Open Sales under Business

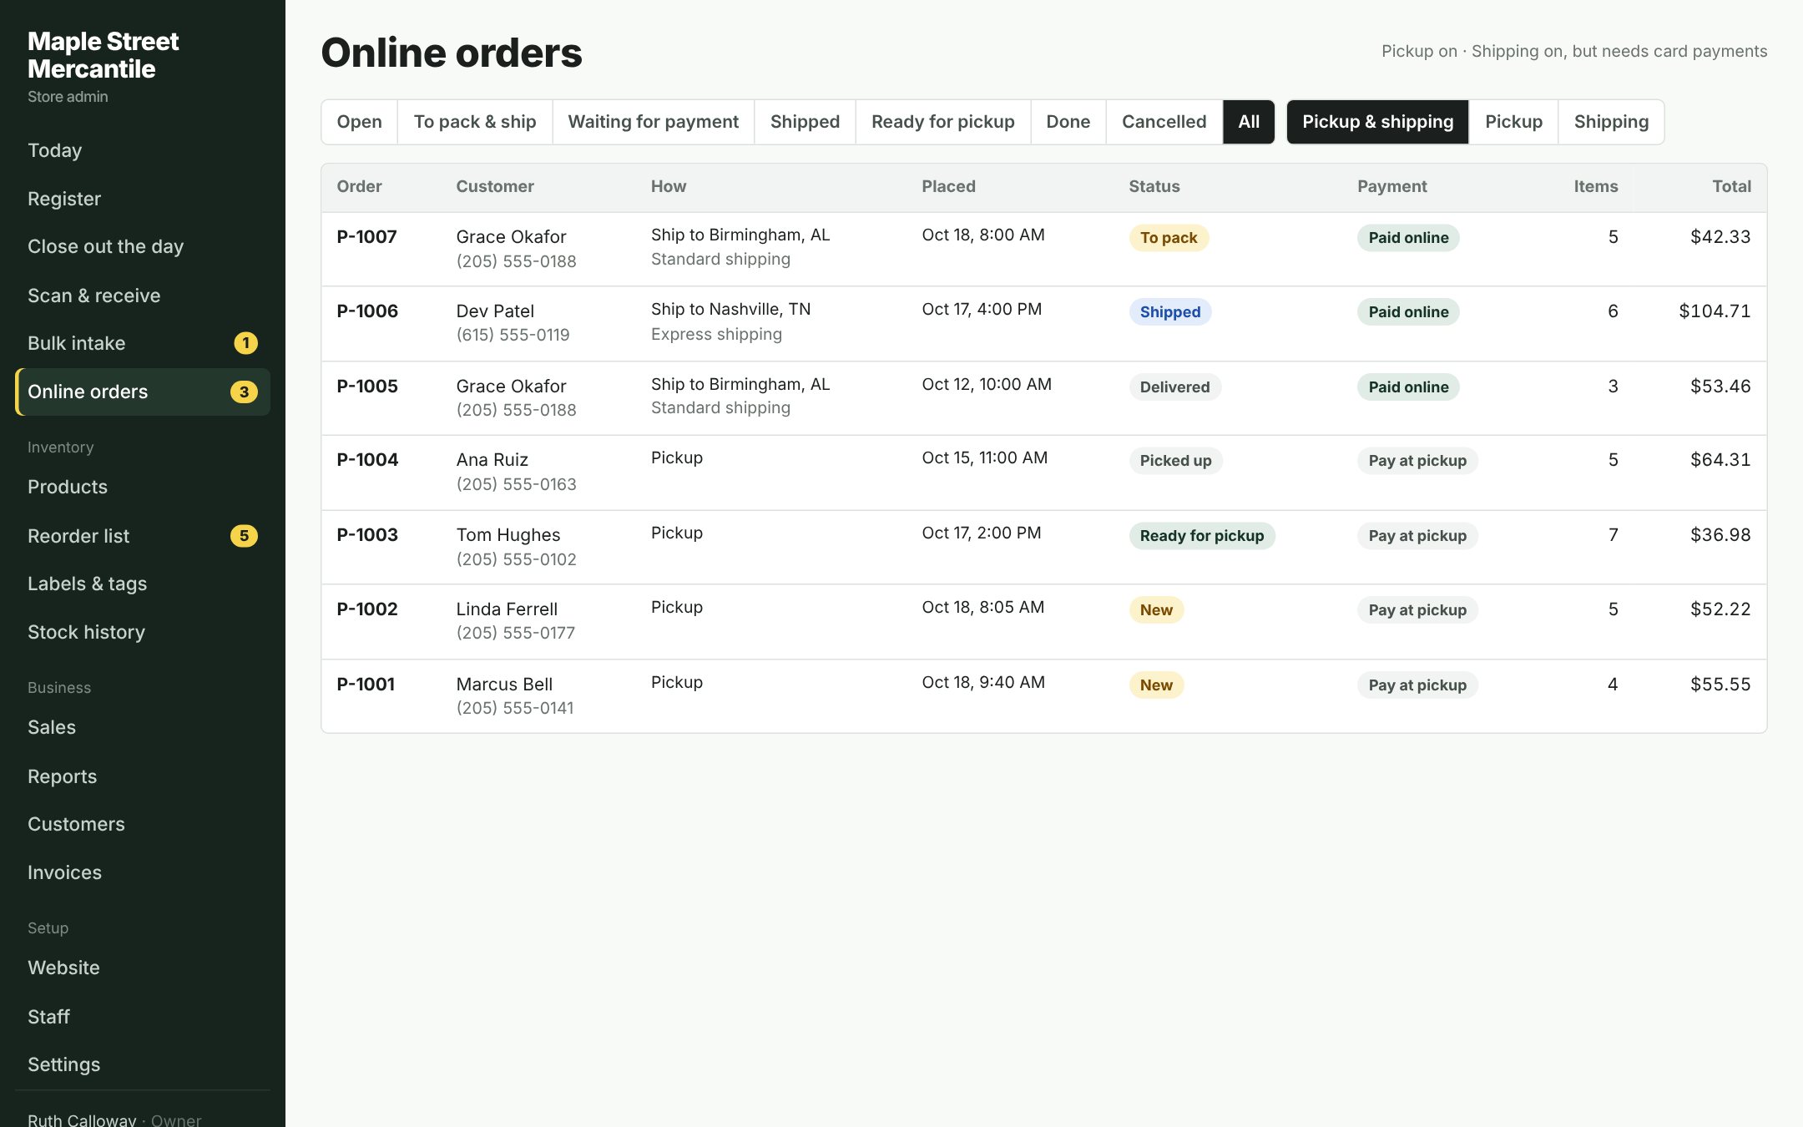click(142, 727)
